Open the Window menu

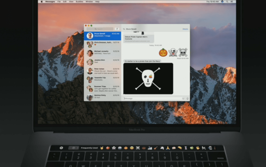pyautogui.click(x=89, y=2)
